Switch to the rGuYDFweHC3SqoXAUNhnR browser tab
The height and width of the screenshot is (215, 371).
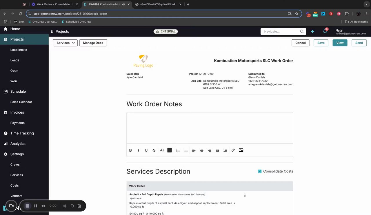(158, 4)
